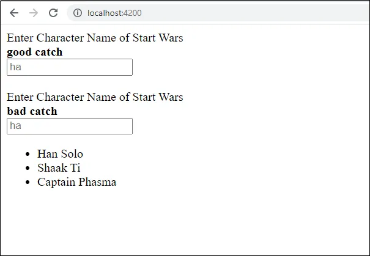Viewport: 370px width, 256px height.
Task: Click the bullet beside Shaak Ti
Action: [28, 168]
